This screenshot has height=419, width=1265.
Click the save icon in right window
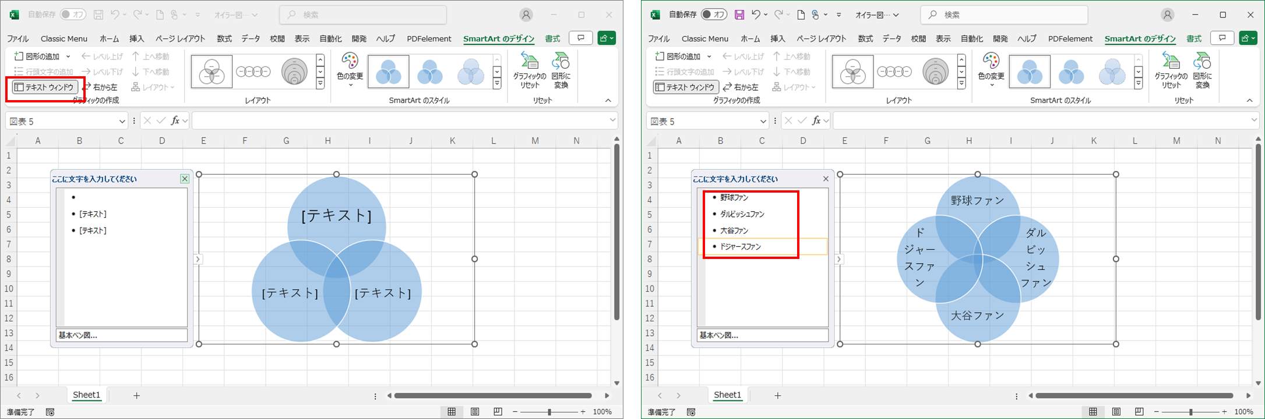click(x=739, y=15)
